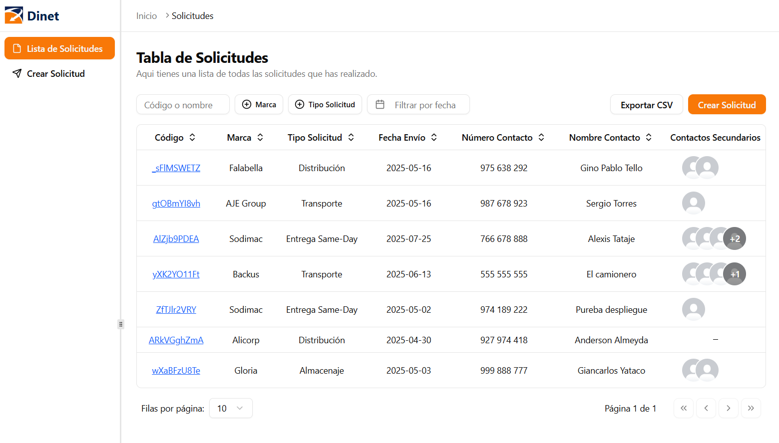Click the plus icon on Tipo Solicitud filter
The image size is (779, 443).
point(300,104)
